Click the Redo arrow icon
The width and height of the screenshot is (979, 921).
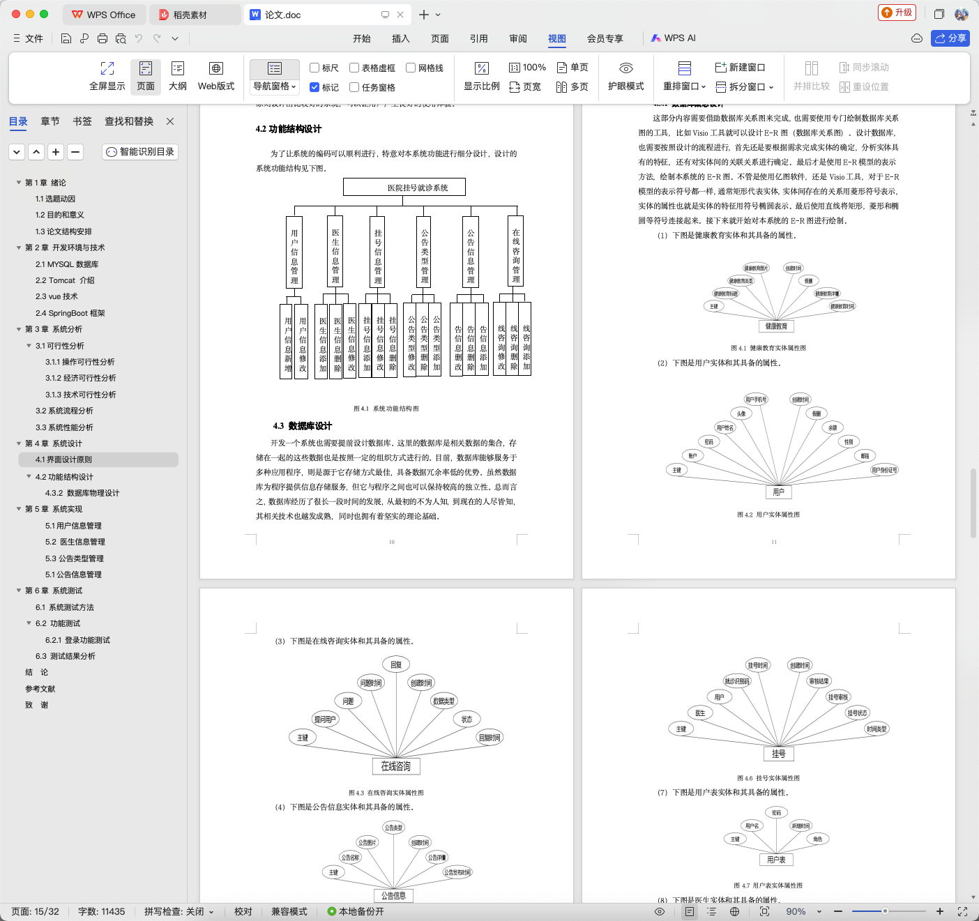157,38
